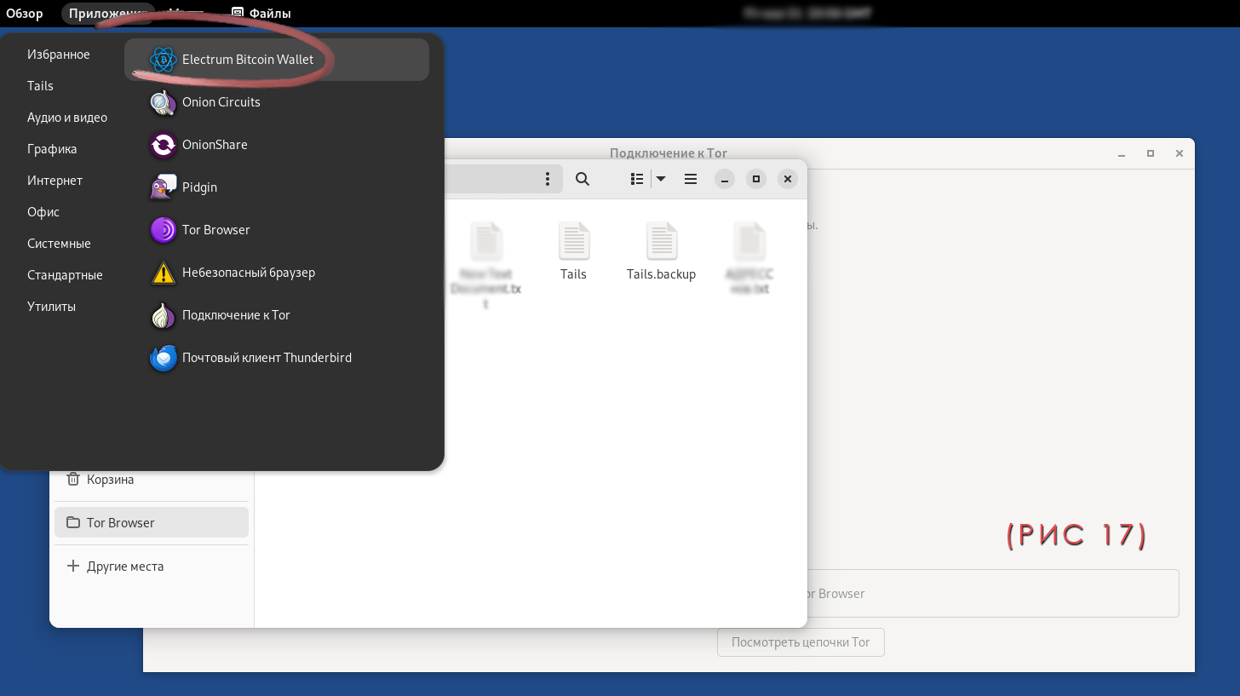
Task: Click the search magnifier in Files
Action: pyautogui.click(x=583, y=179)
